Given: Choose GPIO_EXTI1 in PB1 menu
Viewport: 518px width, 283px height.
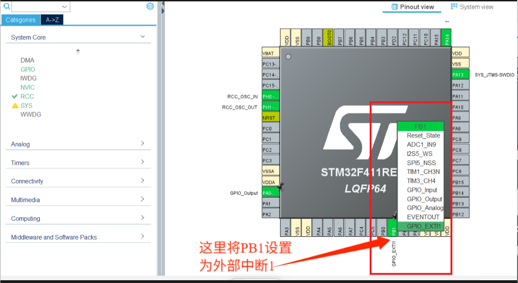Looking at the screenshot, I should pyautogui.click(x=420, y=226).
